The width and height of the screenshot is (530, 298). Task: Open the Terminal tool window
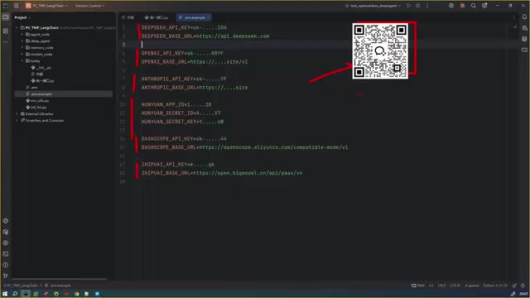click(x=6, y=254)
